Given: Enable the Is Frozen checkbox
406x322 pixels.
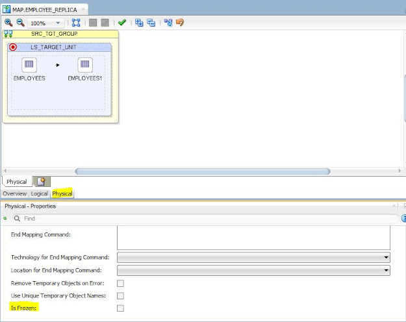Looking at the screenshot, I should click(x=120, y=308).
